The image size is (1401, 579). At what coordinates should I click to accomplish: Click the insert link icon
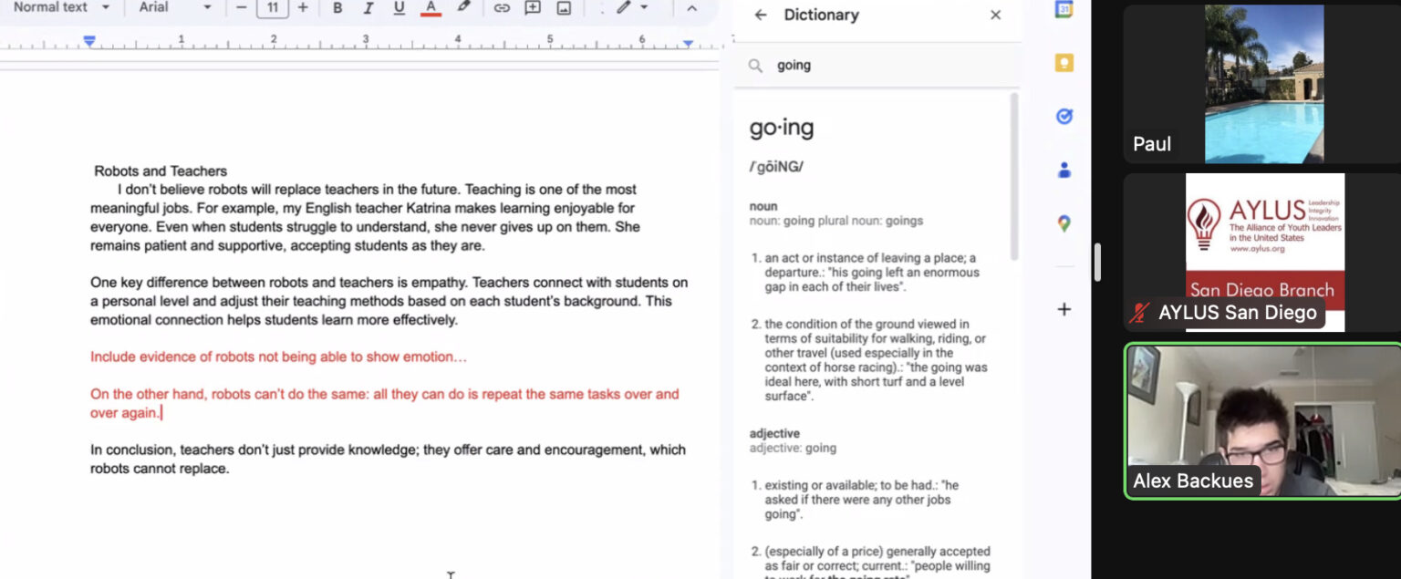(x=502, y=8)
